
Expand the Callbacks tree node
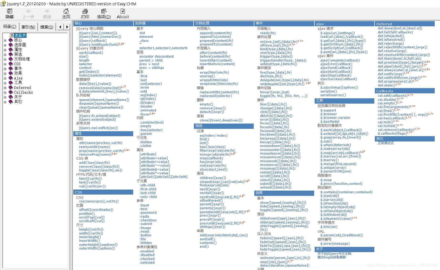point(5,93)
